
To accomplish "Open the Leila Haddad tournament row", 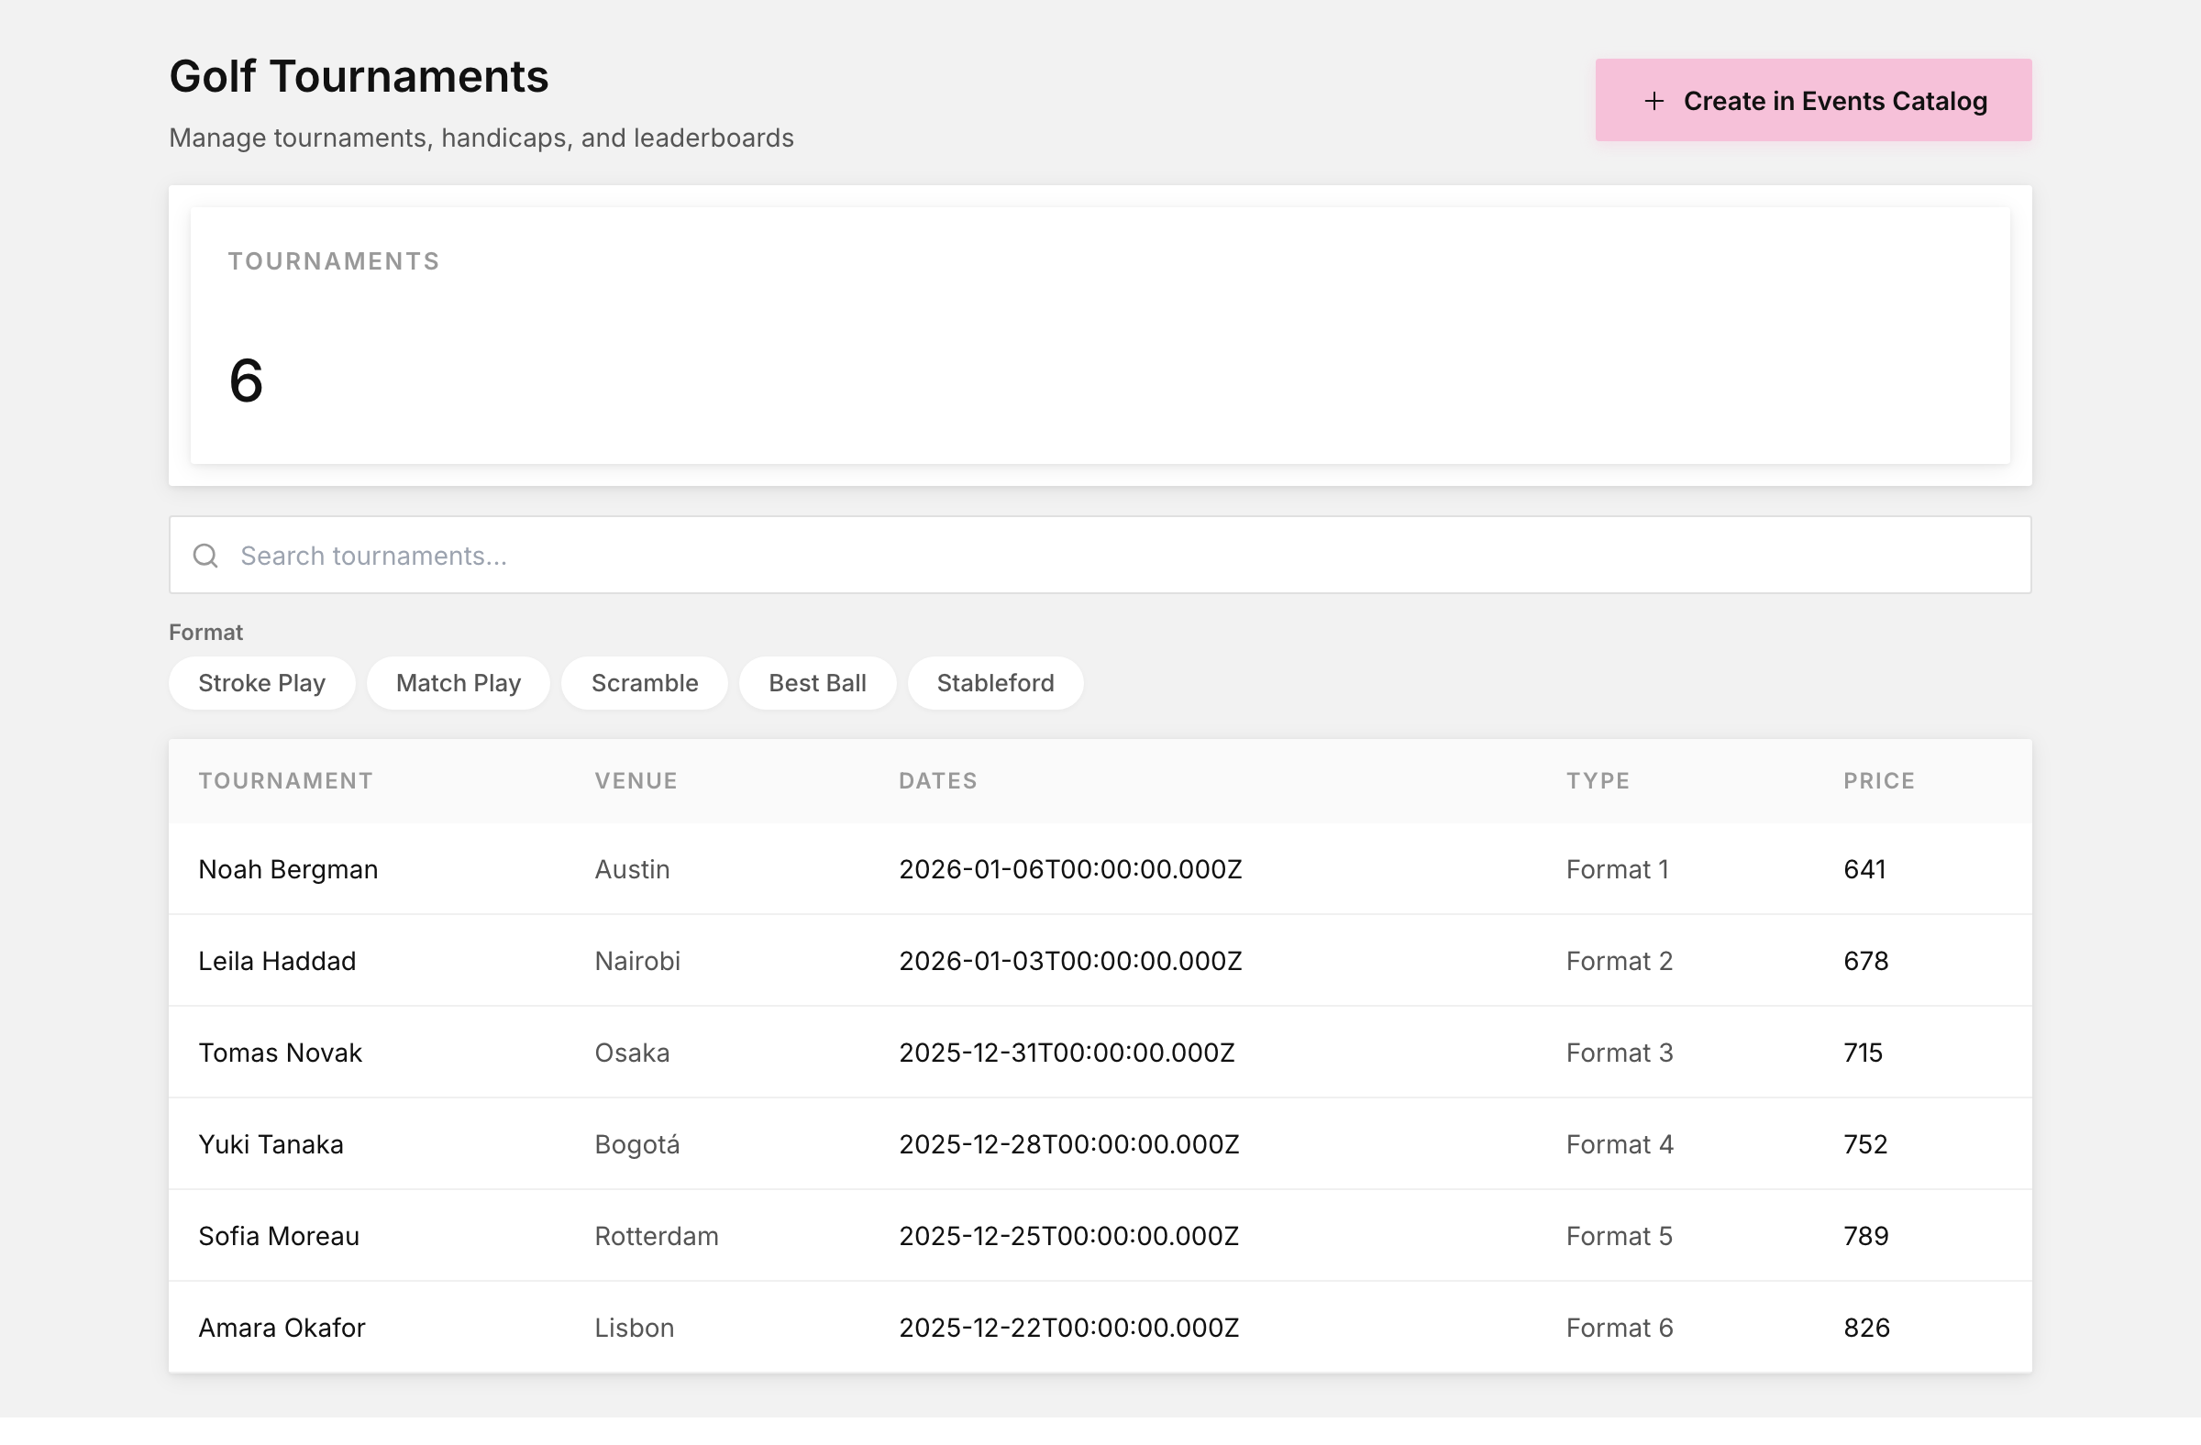I will click(x=1100, y=961).
